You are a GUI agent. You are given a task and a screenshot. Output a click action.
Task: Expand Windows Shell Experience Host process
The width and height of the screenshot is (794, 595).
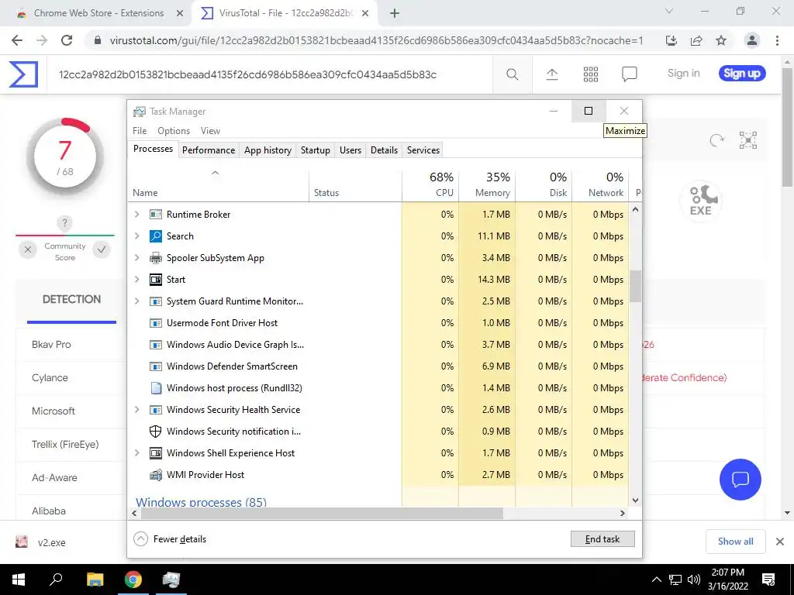(x=136, y=452)
